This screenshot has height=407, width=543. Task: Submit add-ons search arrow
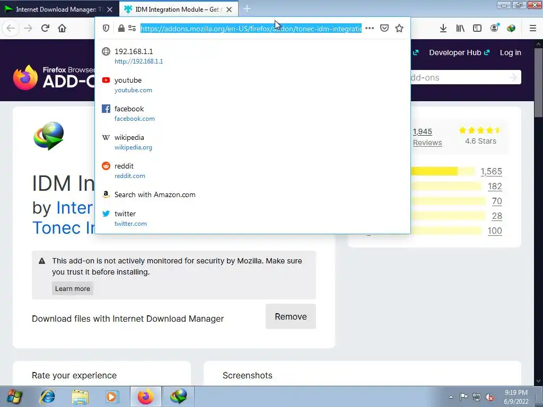(513, 77)
